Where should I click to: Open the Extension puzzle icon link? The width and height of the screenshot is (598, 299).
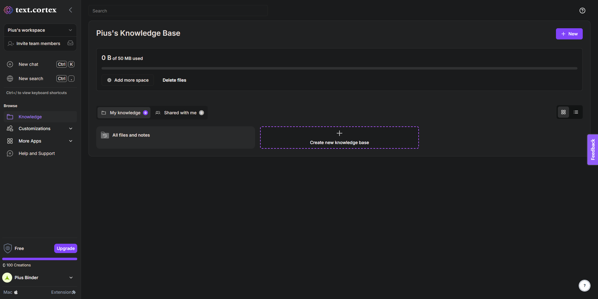64,292
